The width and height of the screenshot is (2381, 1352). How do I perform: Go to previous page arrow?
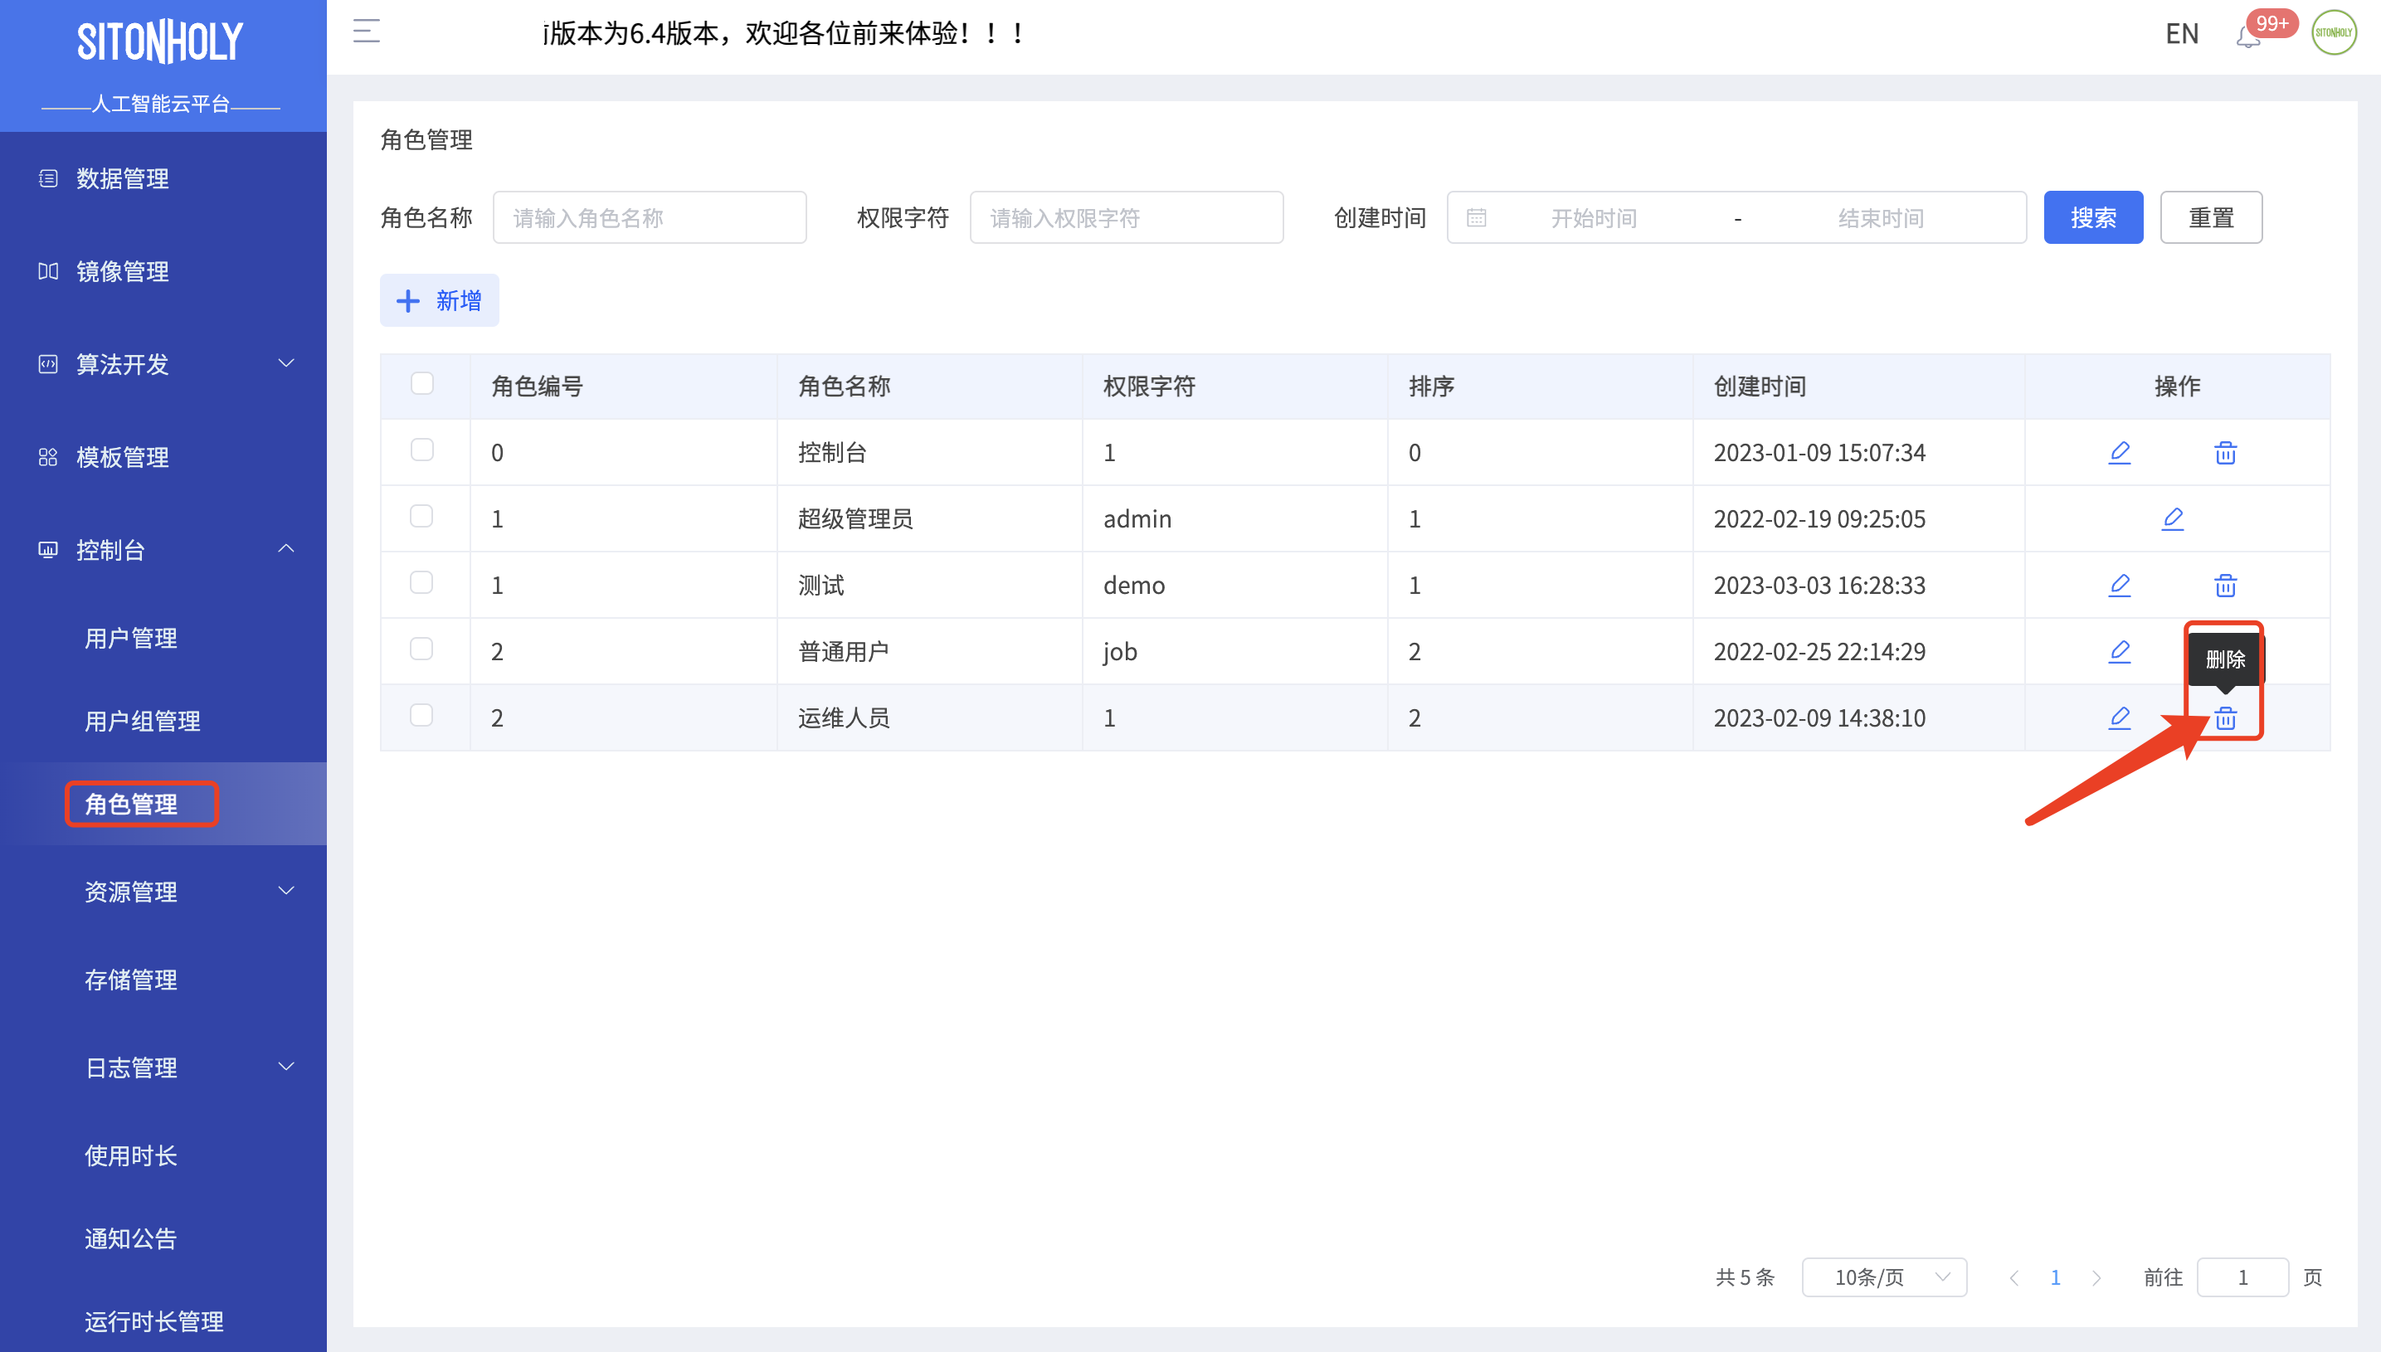pos(2013,1277)
